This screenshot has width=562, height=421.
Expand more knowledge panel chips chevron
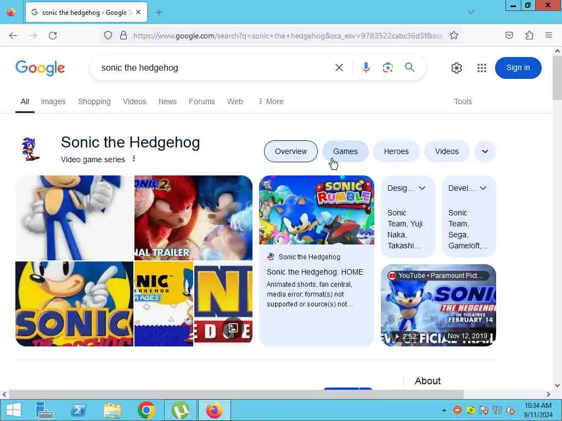[x=485, y=151]
